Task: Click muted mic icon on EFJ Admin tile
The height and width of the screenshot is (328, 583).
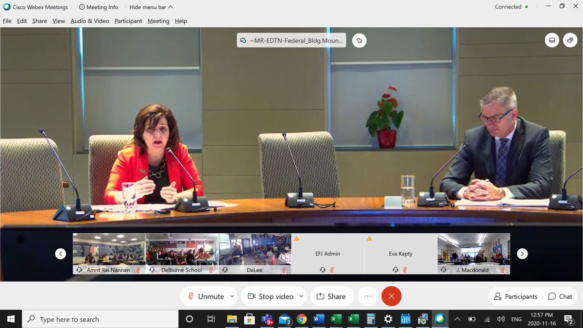Action: [332, 270]
